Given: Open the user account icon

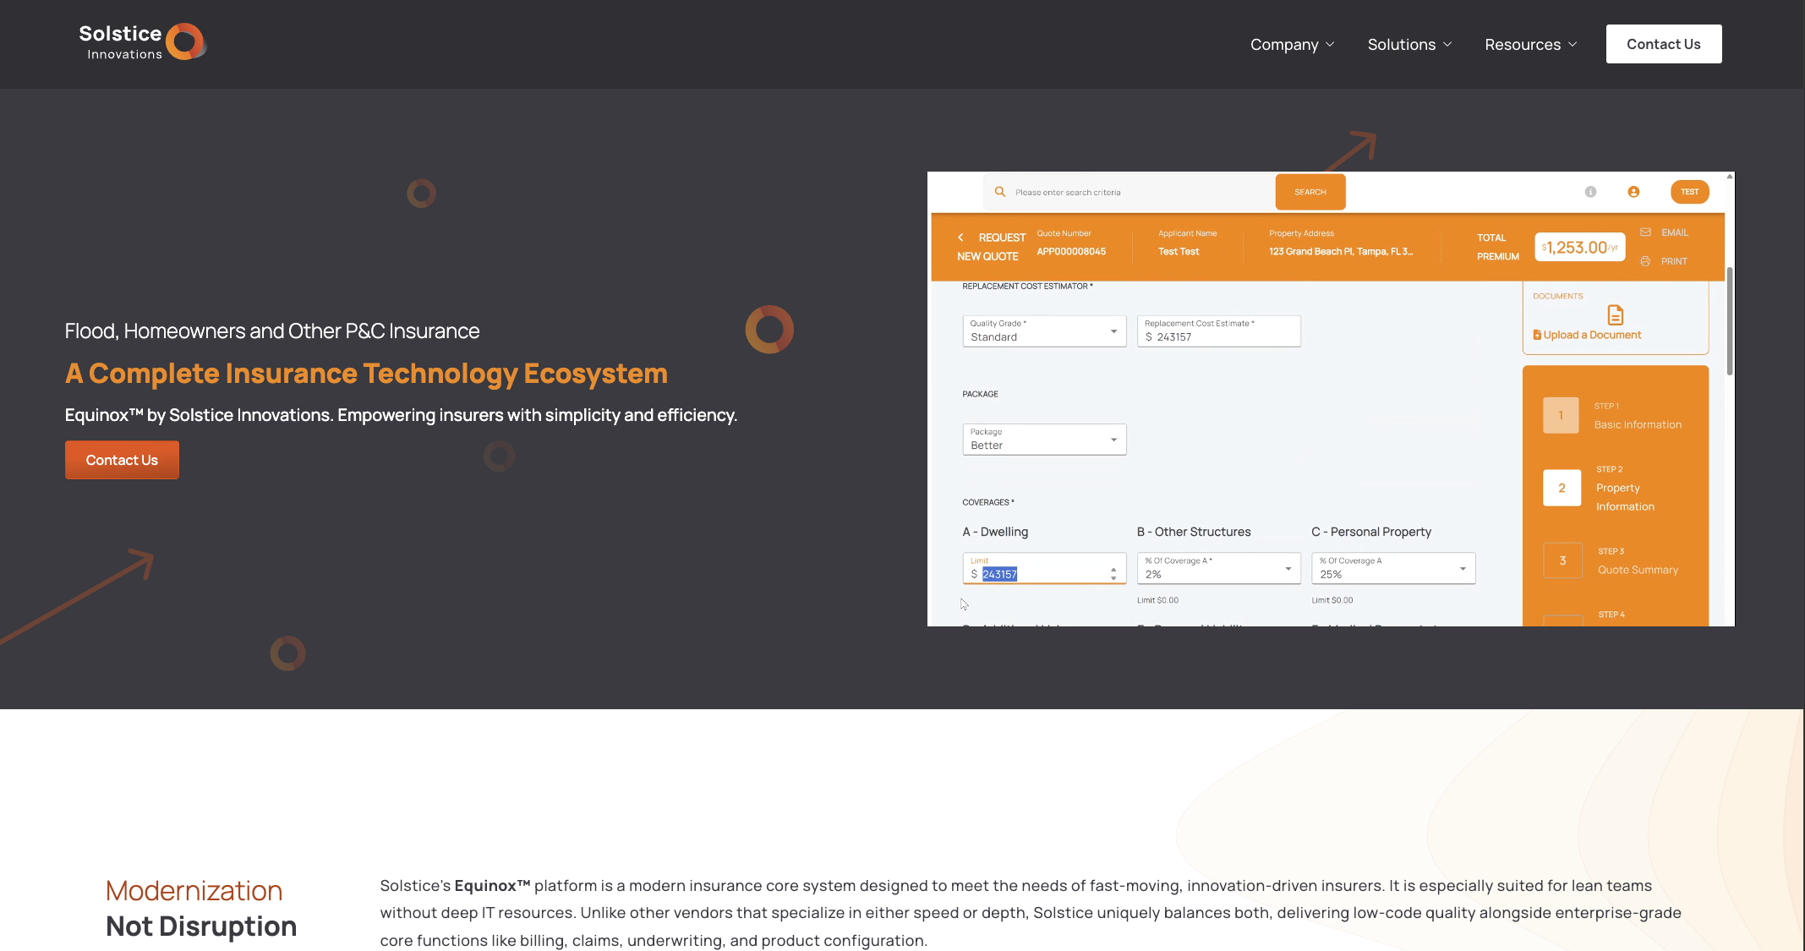Looking at the screenshot, I should (1633, 192).
